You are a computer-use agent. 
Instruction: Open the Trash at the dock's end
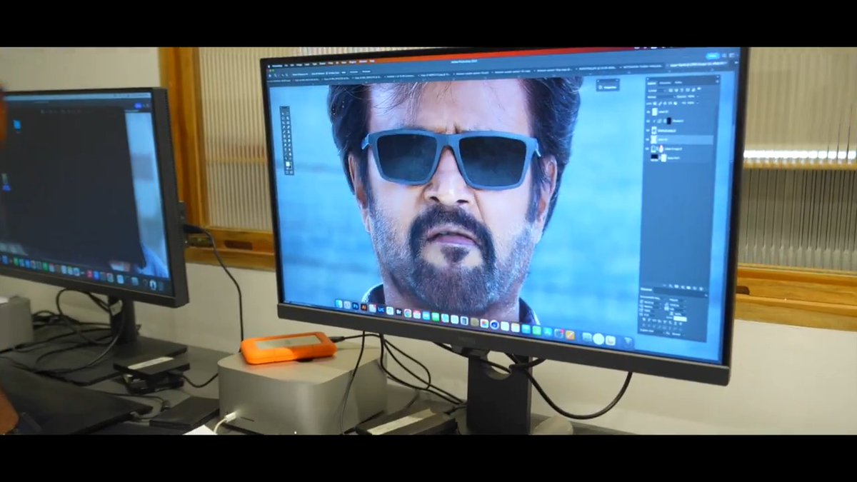tap(628, 343)
